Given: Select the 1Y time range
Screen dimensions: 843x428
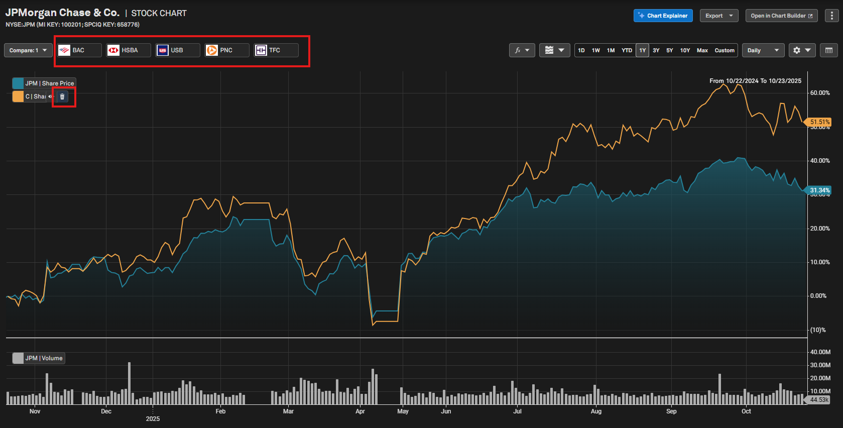Looking at the screenshot, I should [643, 50].
